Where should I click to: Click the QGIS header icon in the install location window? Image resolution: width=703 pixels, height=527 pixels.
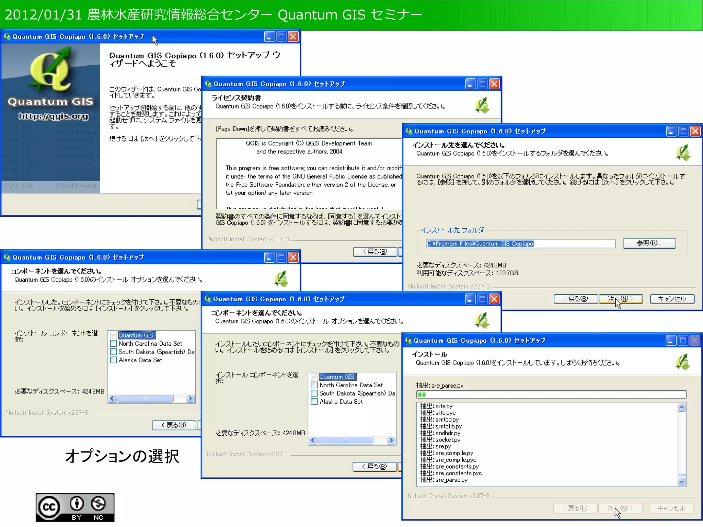coord(683,153)
